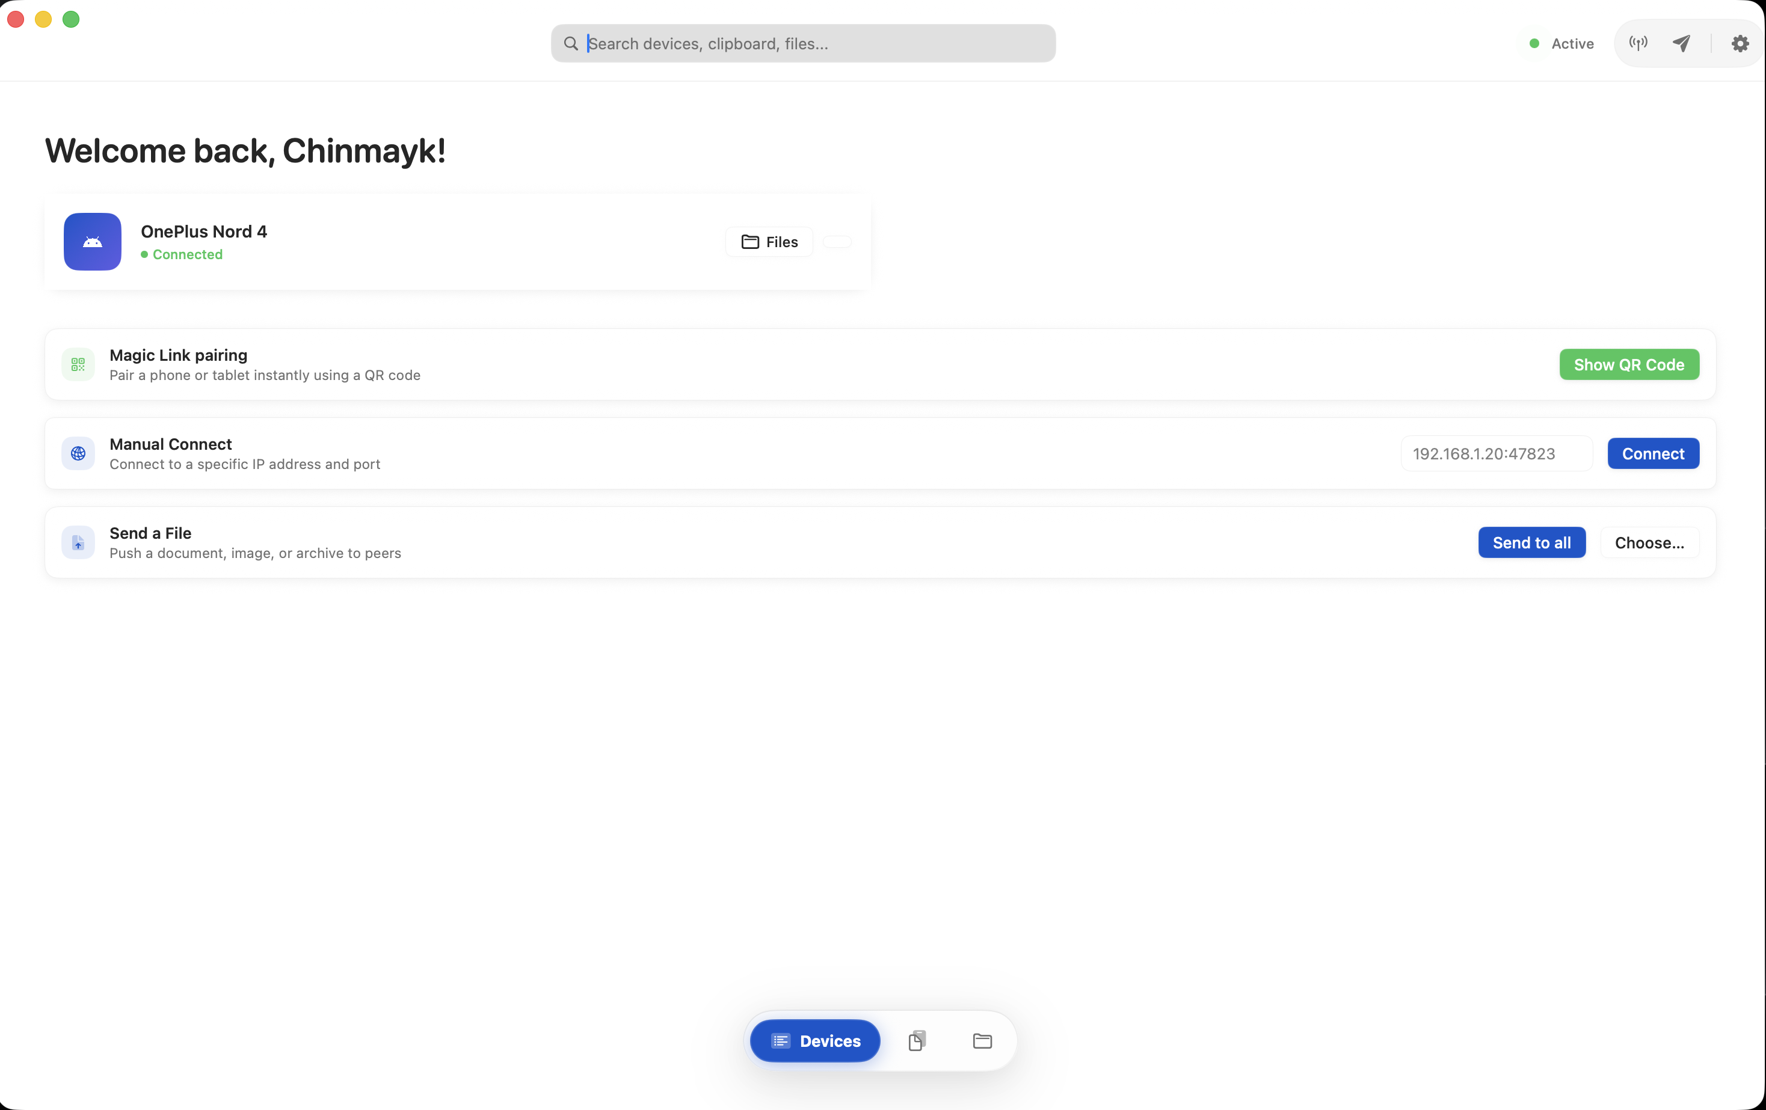Click the QR code icon beside Magic Link

pyautogui.click(x=78, y=364)
